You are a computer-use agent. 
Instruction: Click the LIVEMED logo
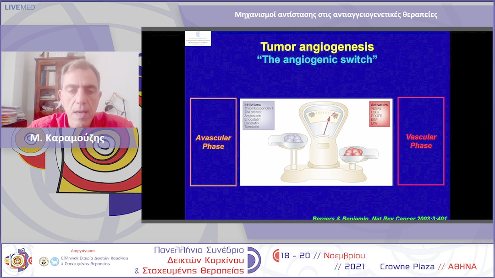(20, 7)
